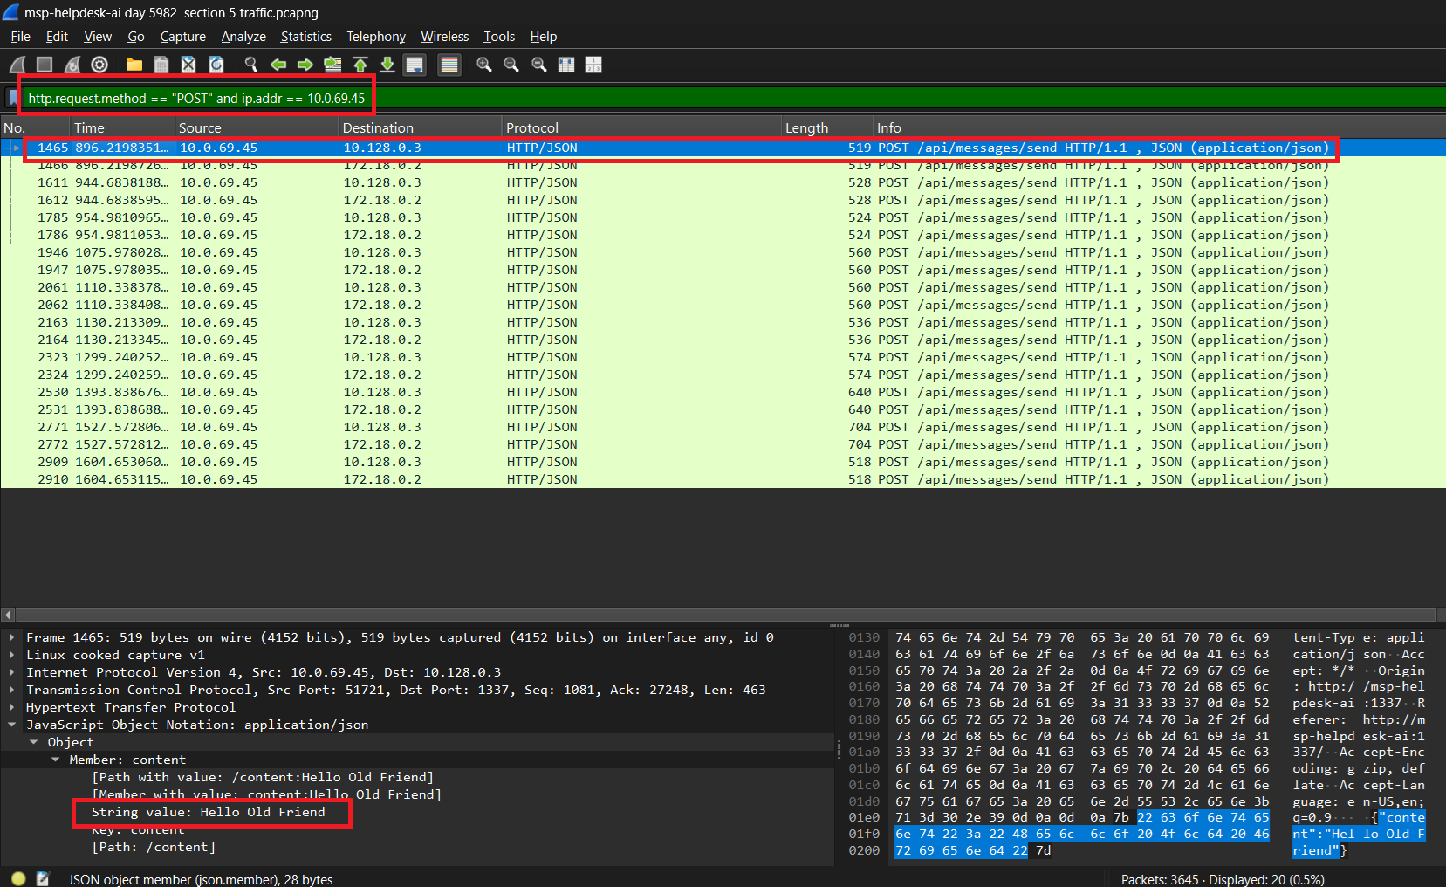Image resolution: width=1446 pixels, height=887 pixels.
Task: Expand the Transmission Control Protocol section
Action: tap(11, 690)
